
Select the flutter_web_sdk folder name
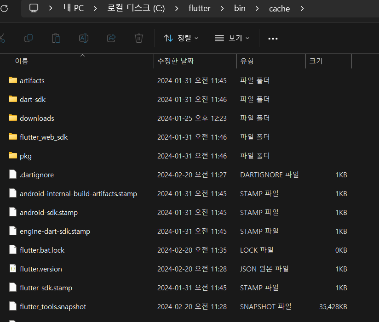[44, 137]
